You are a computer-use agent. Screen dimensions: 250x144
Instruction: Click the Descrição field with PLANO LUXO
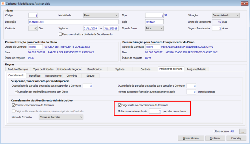pyautogui.click(x=73, y=22)
